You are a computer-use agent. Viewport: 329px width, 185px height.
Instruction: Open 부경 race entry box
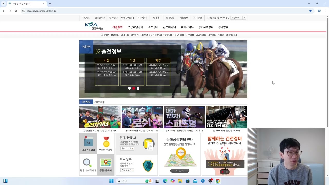click(132, 72)
